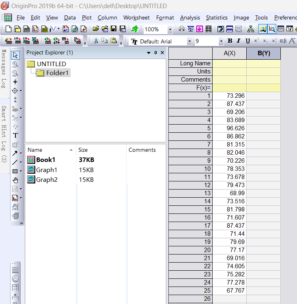Choose the Pointer arrow tool
This screenshot has height=304, width=297.
click(x=15, y=55)
